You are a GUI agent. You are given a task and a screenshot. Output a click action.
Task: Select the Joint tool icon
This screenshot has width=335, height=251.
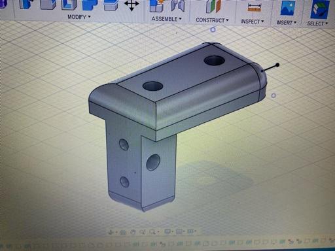pyautogui.click(x=178, y=6)
